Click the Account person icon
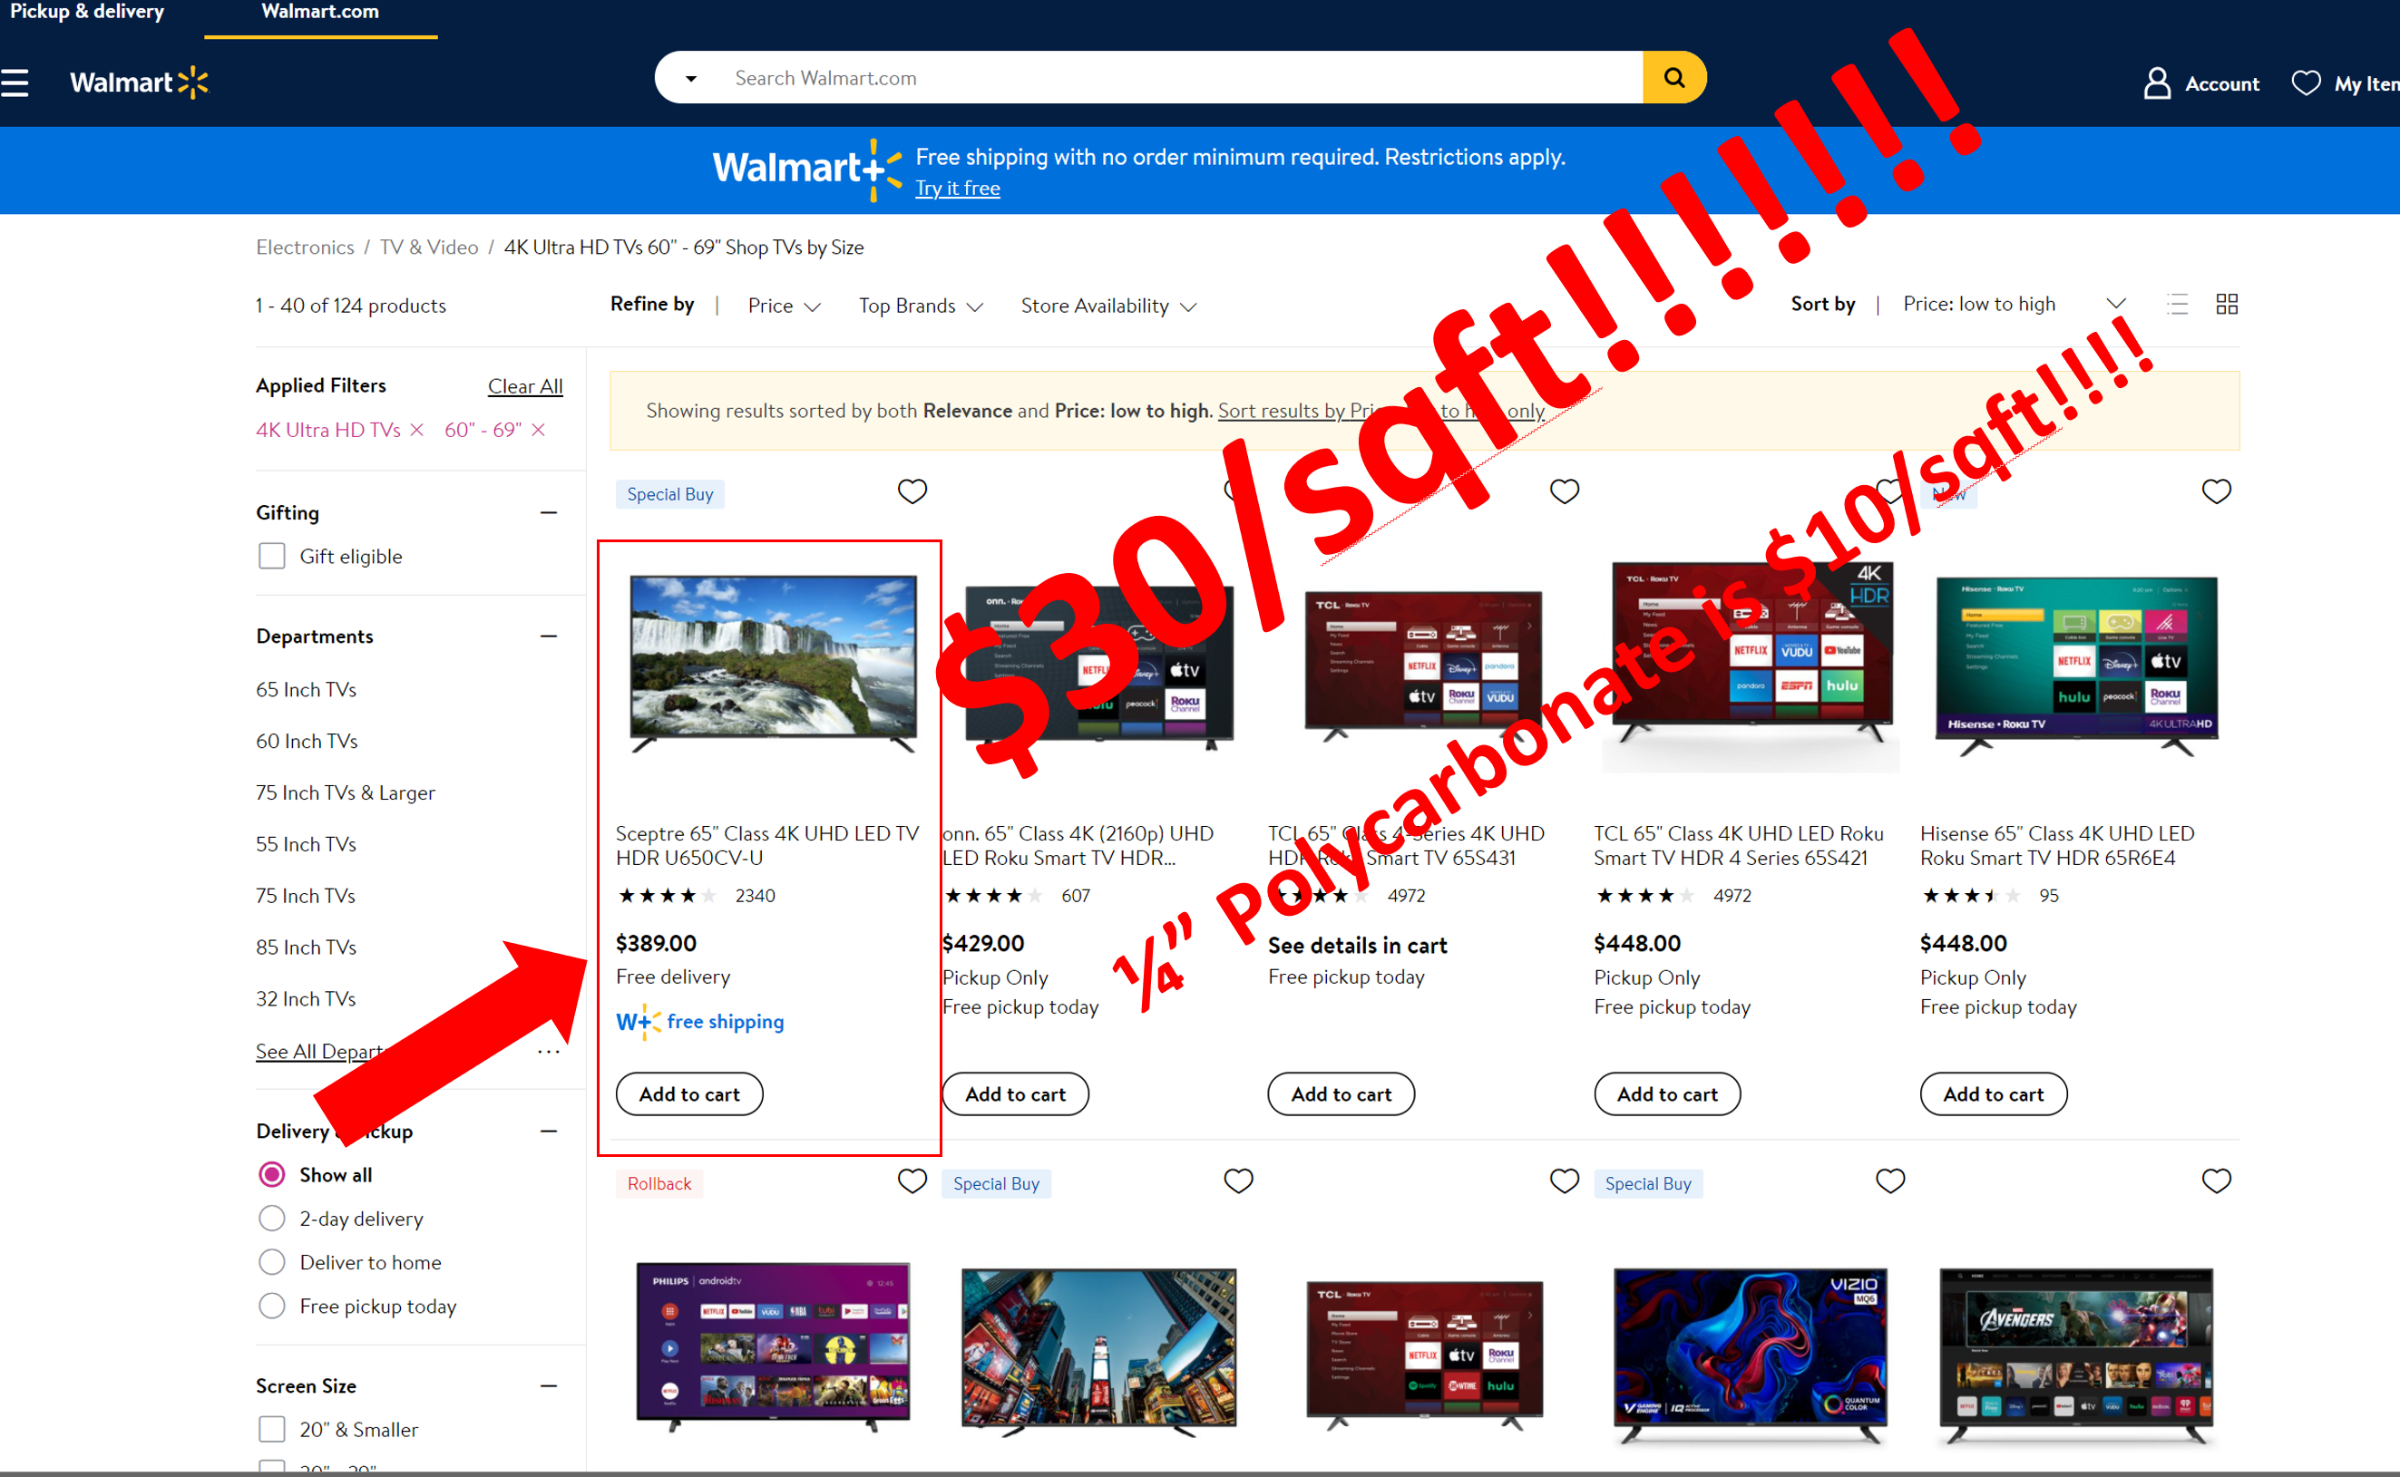Image resolution: width=2400 pixels, height=1477 pixels. [2157, 83]
